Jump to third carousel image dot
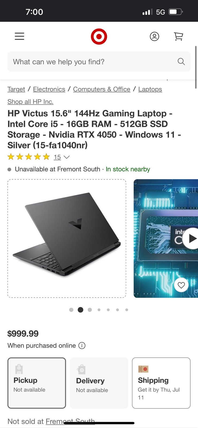 click(x=90, y=310)
